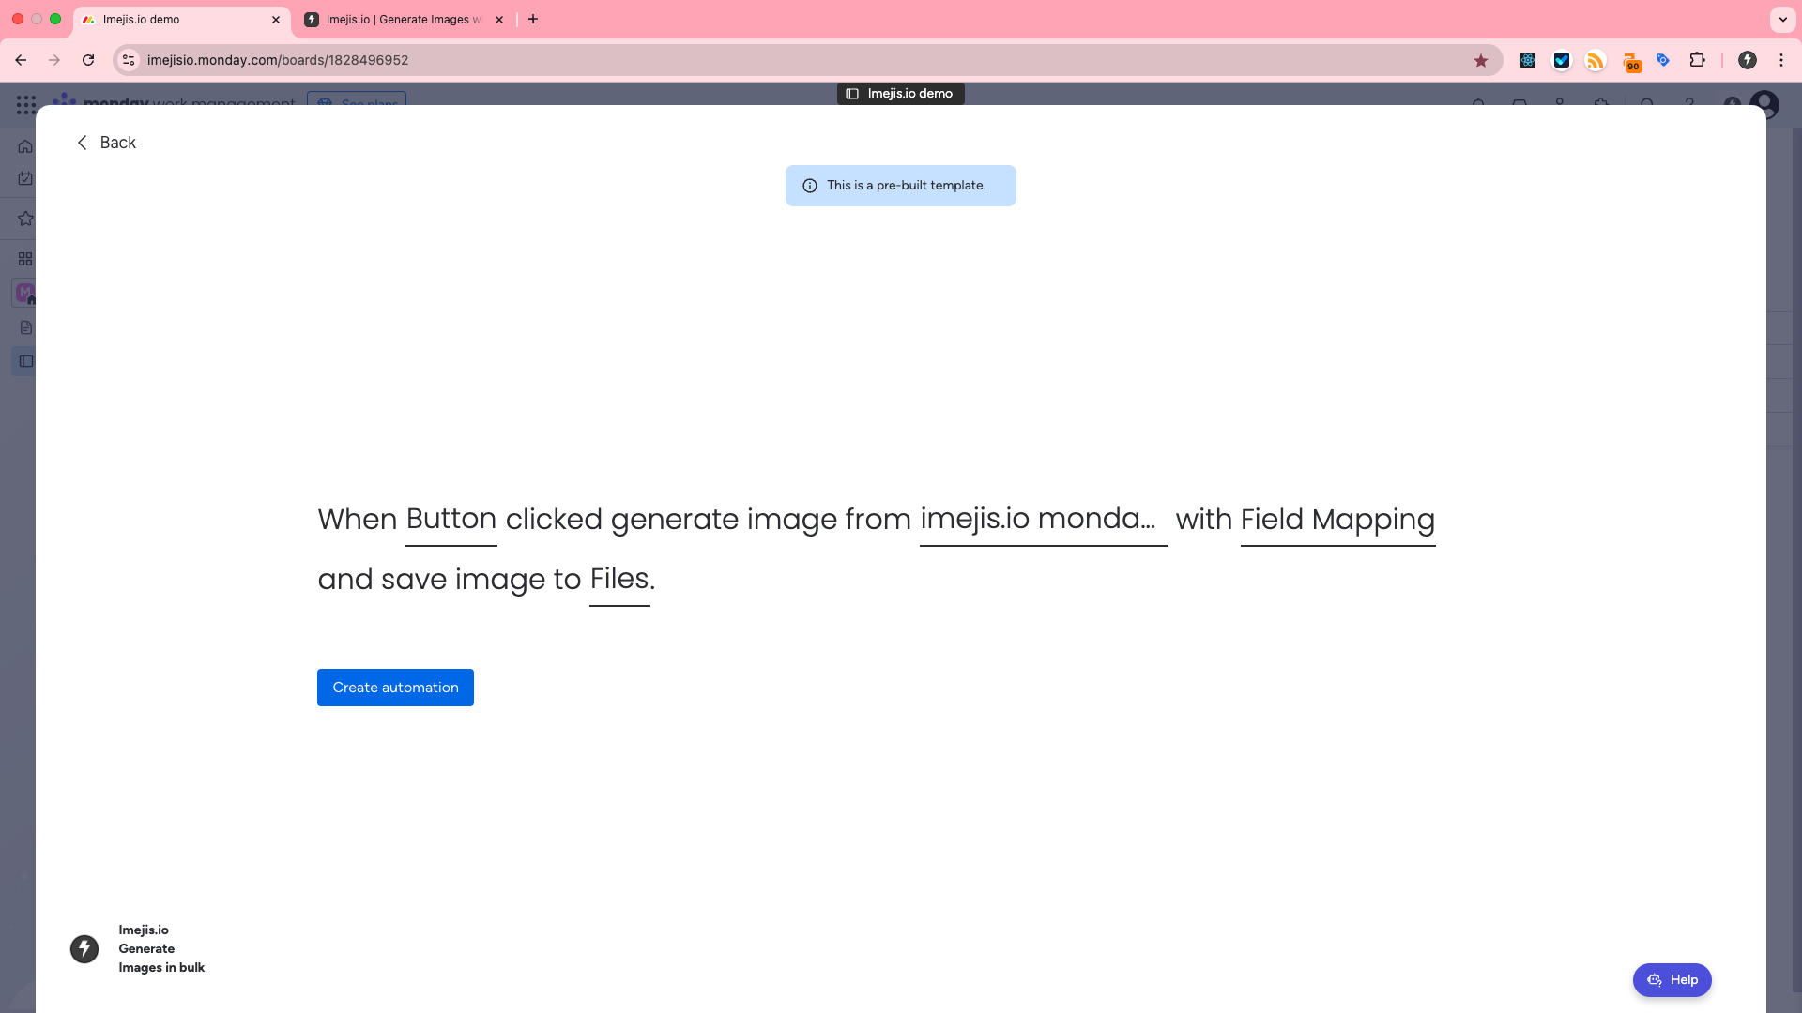
Task: Select the highlighted board icon in the sidebar
Action: coord(25,361)
